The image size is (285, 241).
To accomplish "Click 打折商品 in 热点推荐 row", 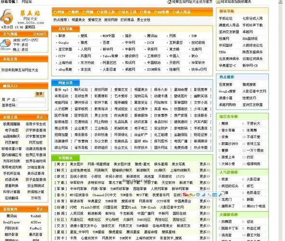I will click(x=127, y=20).
